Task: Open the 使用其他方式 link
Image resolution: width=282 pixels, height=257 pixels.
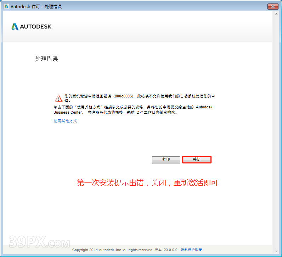Action: coord(65,121)
